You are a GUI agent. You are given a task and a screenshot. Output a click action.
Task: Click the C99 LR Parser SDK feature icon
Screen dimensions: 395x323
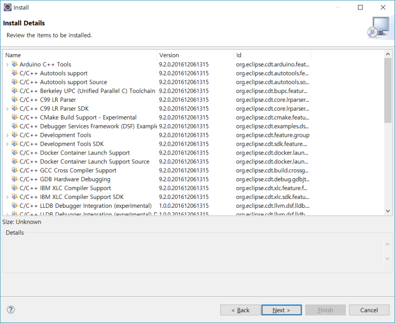(x=15, y=108)
